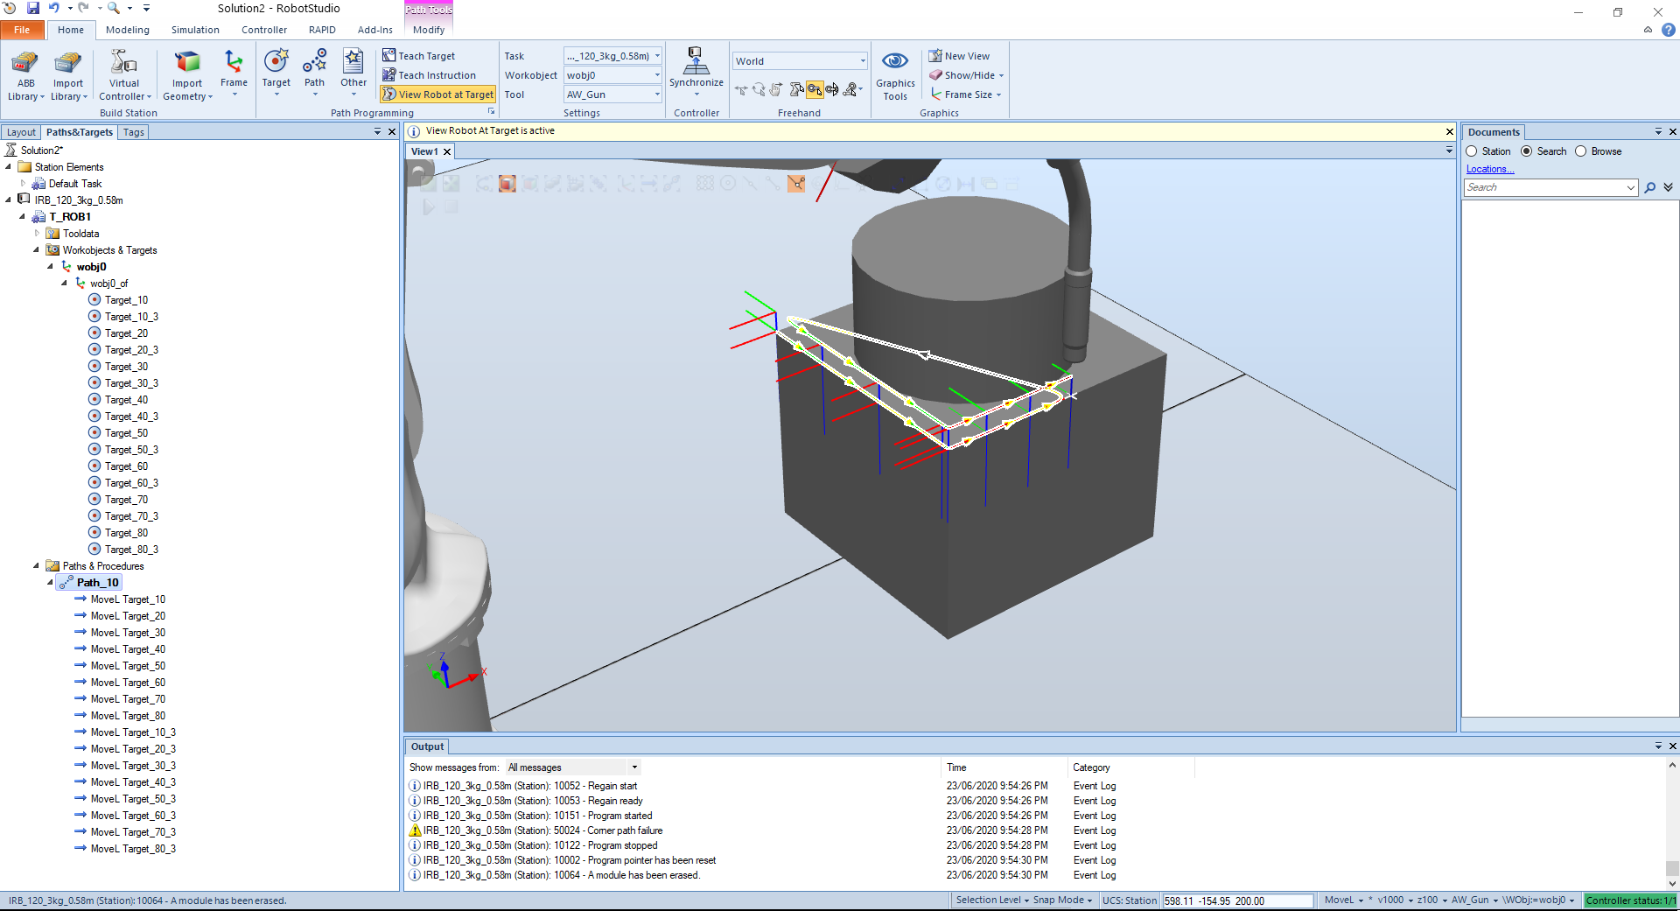1680x911 pixels.
Task: Switch to the Simulation ribbon tab
Action: [195, 30]
